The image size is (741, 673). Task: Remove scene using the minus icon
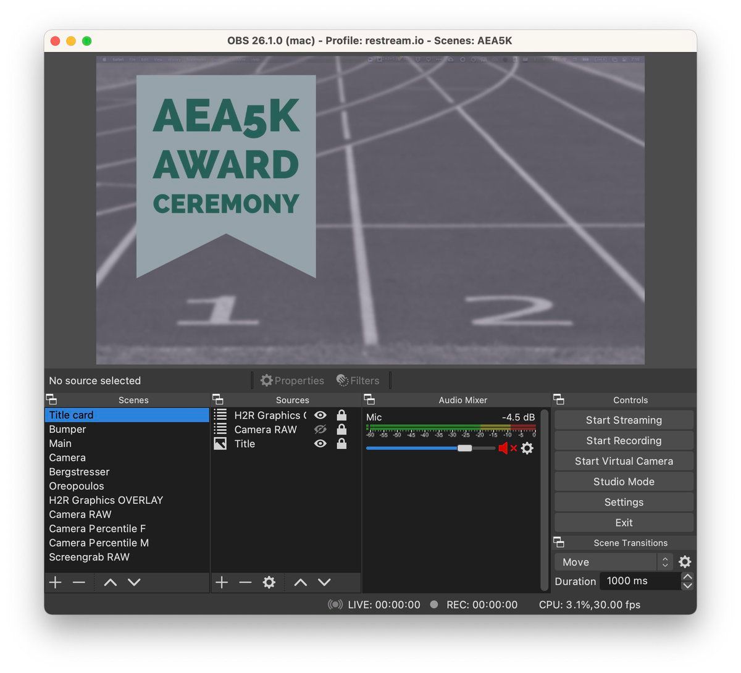[78, 582]
